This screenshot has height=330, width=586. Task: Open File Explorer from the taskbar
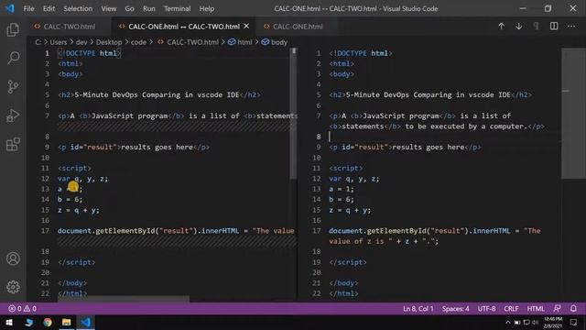coord(67,322)
